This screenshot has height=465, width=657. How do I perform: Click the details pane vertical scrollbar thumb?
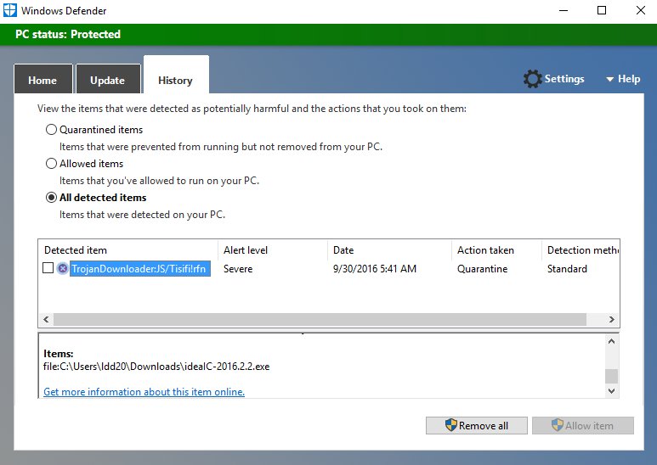point(611,376)
